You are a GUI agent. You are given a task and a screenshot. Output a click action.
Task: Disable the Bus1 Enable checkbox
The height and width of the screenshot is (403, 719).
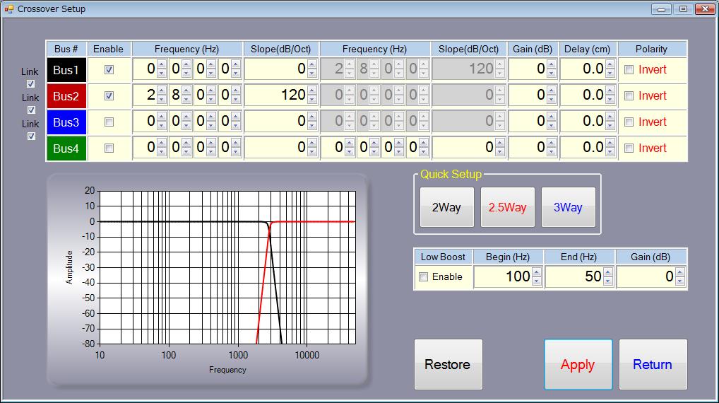pos(109,70)
